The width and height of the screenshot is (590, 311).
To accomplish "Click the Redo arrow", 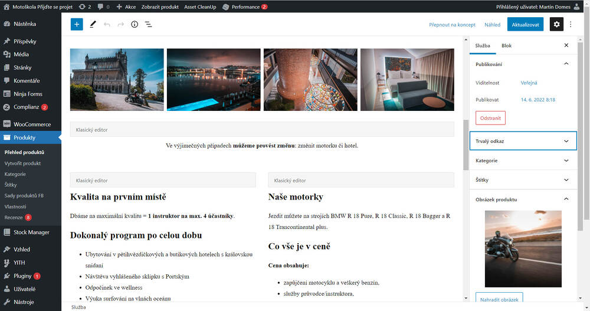I will coord(120,24).
